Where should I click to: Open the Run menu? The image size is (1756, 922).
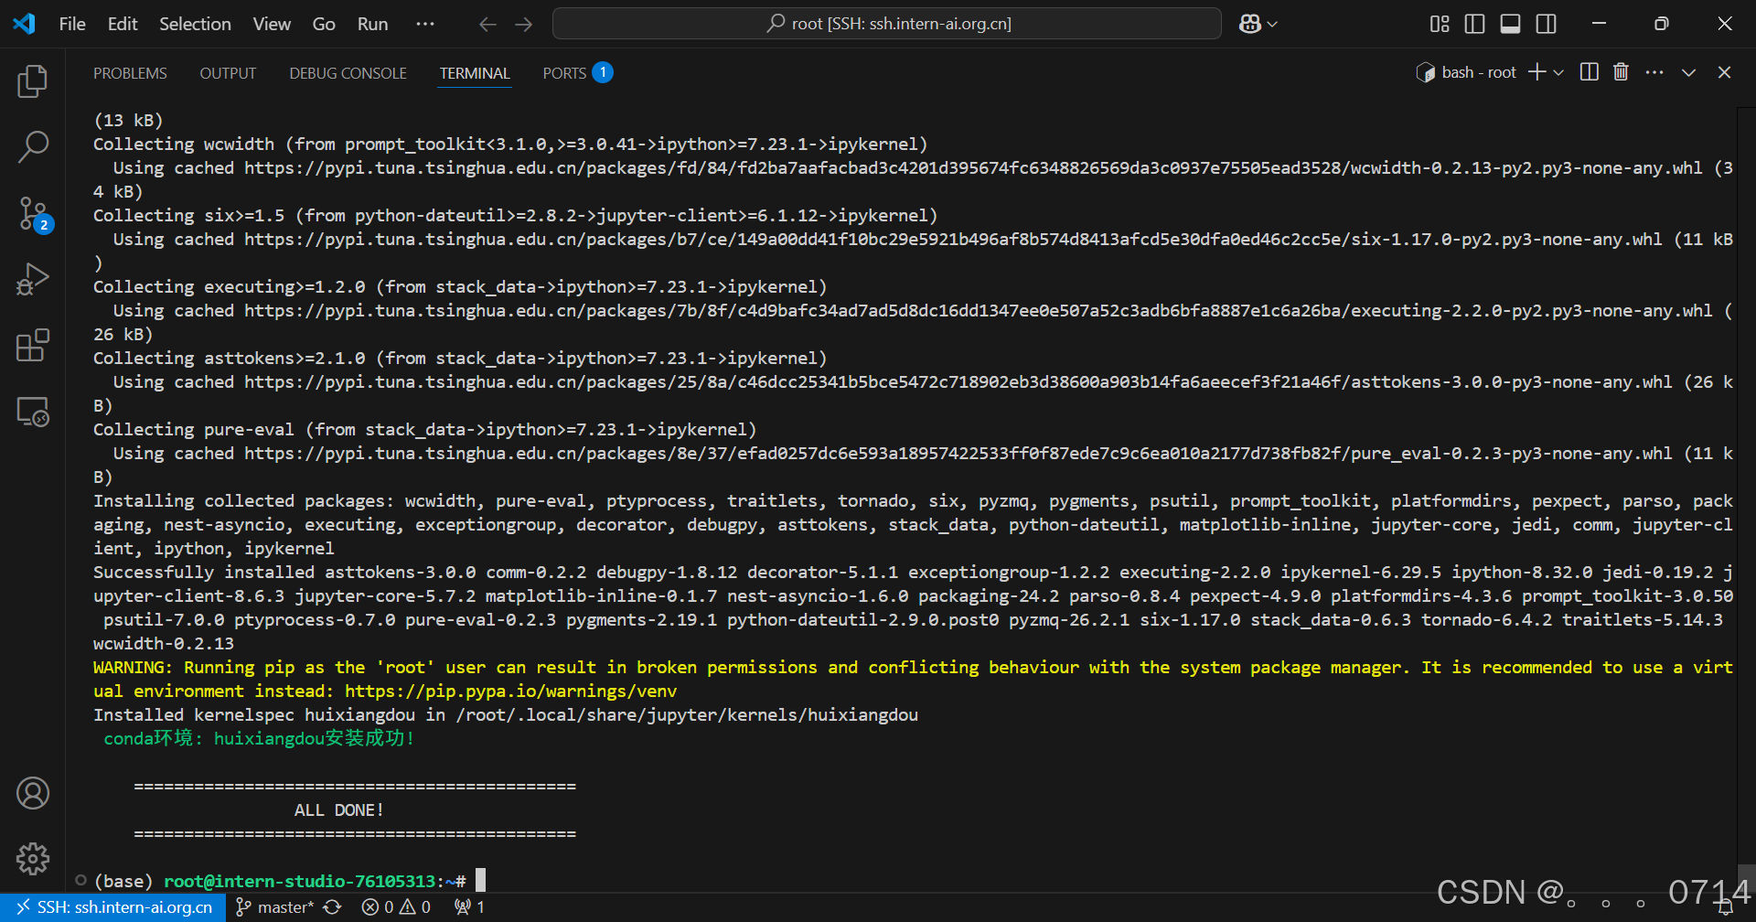click(x=372, y=24)
